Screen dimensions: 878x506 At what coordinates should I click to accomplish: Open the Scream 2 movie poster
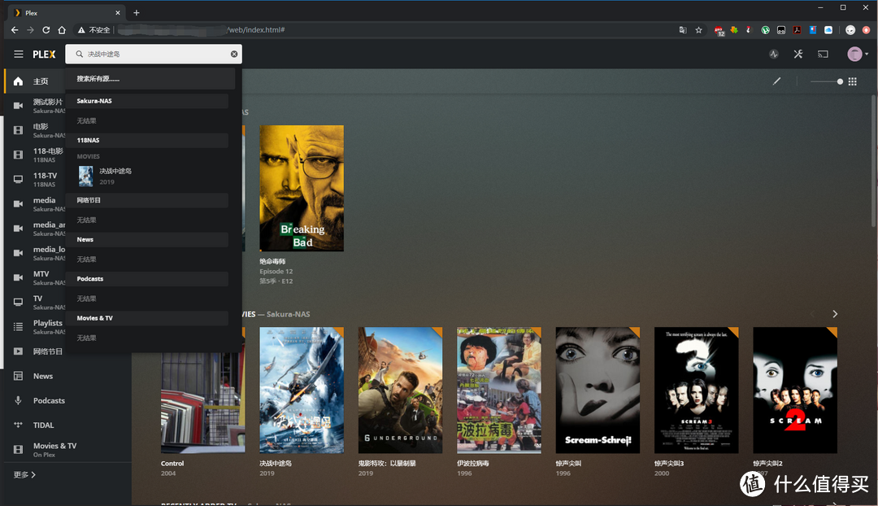pyautogui.click(x=795, y=390)
